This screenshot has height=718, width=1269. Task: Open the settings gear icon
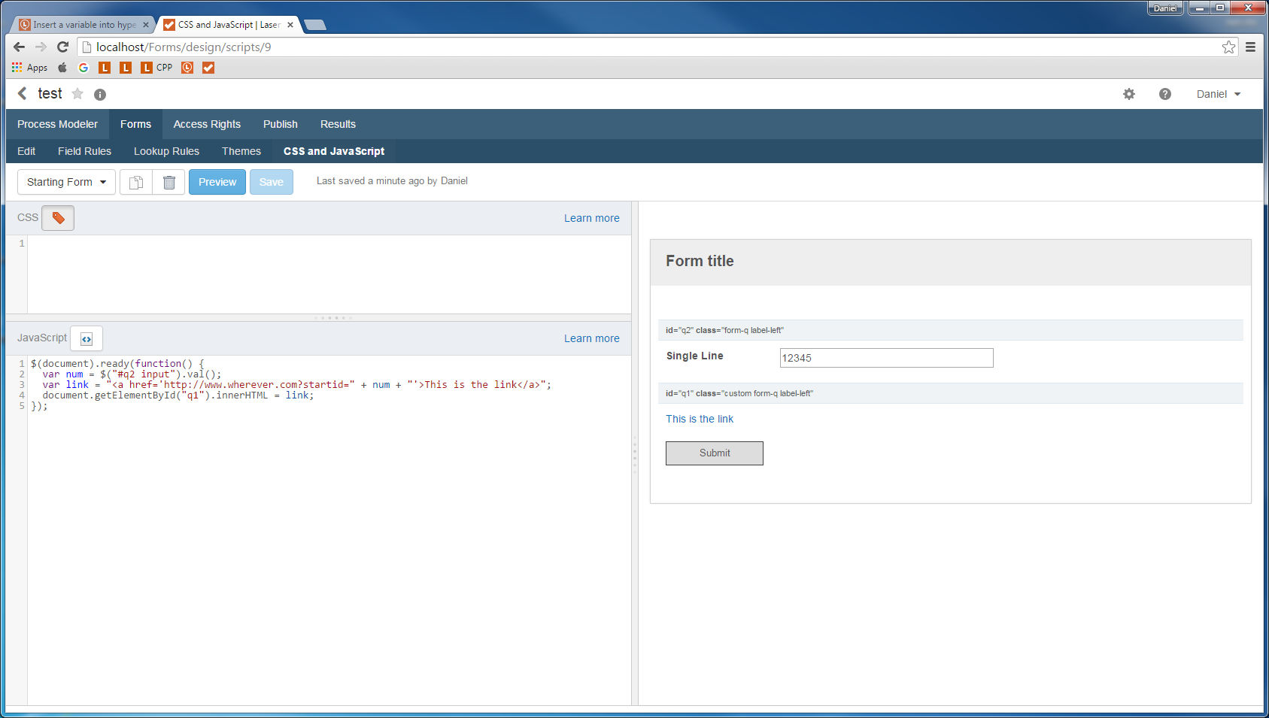click(1128, 94)
